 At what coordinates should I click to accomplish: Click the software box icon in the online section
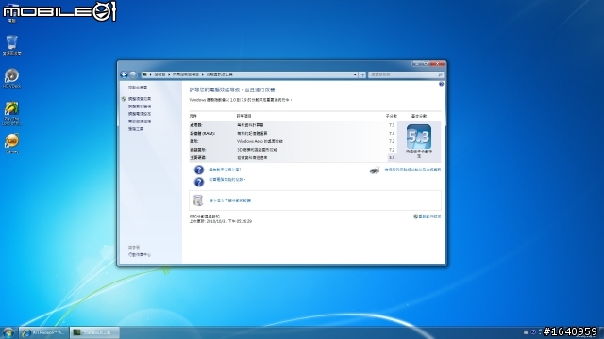click(197, 201)
